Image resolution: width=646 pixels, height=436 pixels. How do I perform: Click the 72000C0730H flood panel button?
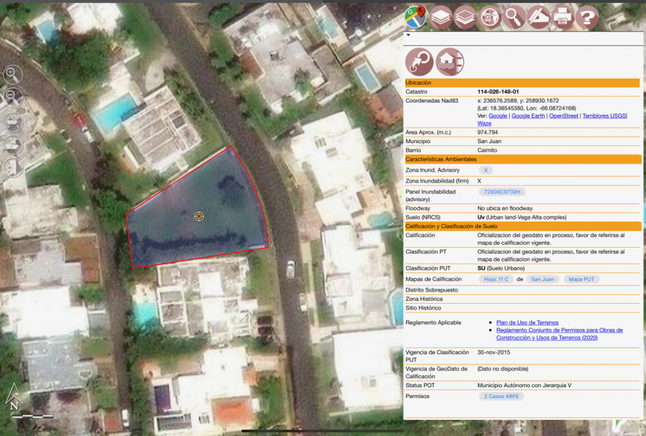point(502,192)
